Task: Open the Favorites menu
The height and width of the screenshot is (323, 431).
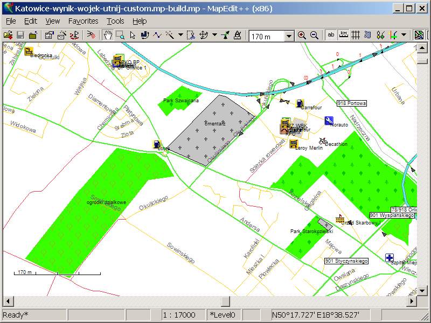Action: pos(83,21)
